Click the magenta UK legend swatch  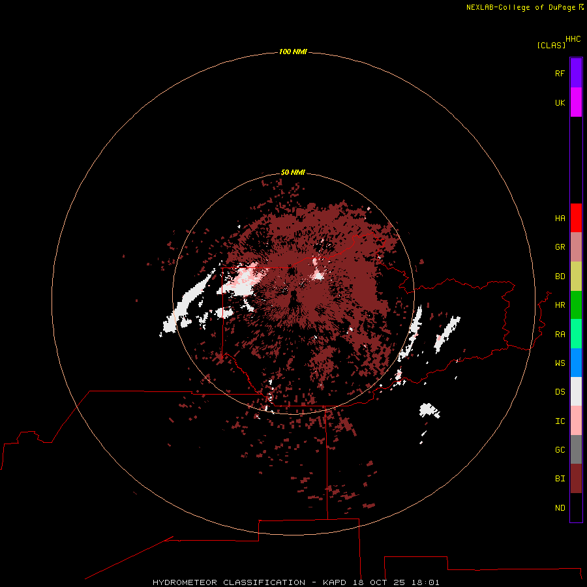pyautogui.click(x=576, y=102)
